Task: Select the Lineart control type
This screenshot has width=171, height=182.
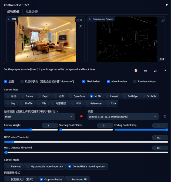Action: point(112,96)
